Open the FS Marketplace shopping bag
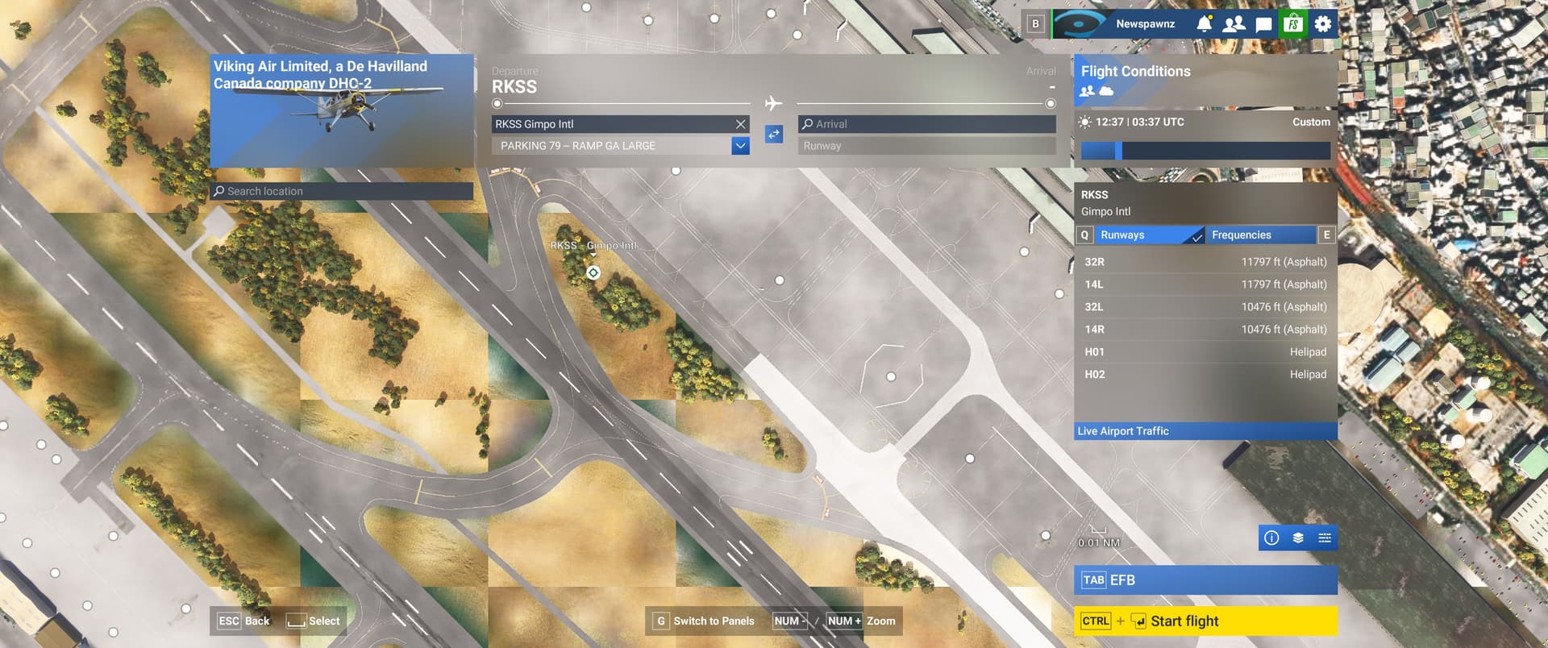The image size is (1548, 648). click(x=1292, y=23)
